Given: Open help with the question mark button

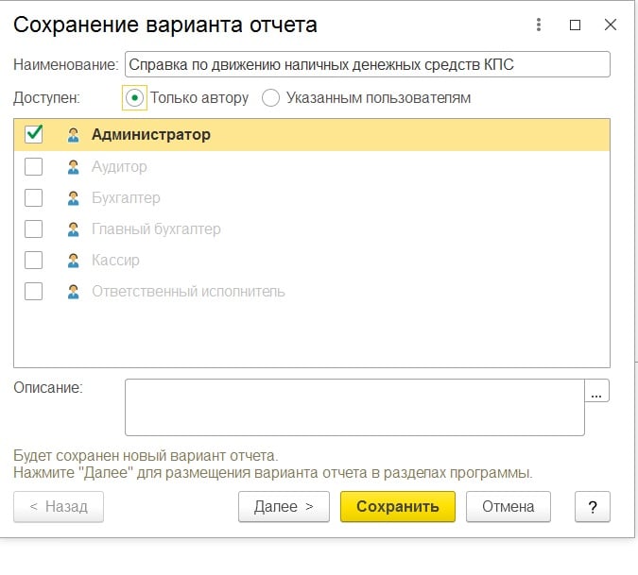Looking at the screenshot, I should pos(593,506).
